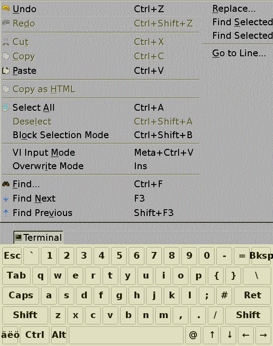Choose Replace... from the menu
The height and width of the screenshot is (346, 273).
[x=234, y=9]
